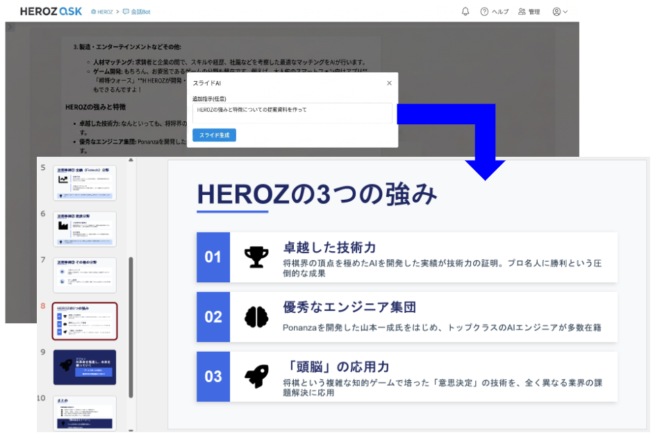This screenshot has width=653, height=437.
Task: Click the 優秀なエンジニア集団 heading
Action: point(349,307)
